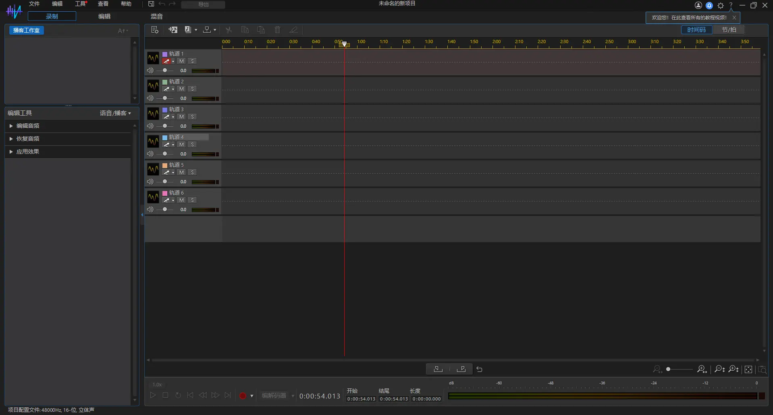Switch ruler to 节/拍 mode

(729, 30)
